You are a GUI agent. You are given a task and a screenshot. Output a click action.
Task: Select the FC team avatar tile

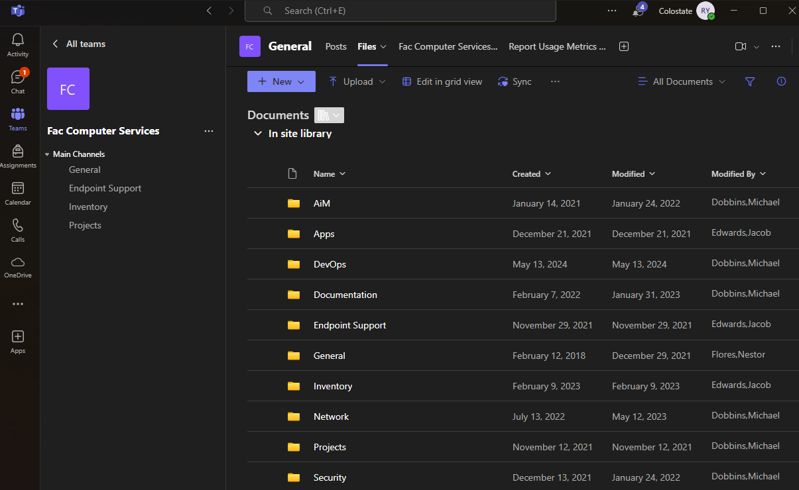tap(68, 89)
